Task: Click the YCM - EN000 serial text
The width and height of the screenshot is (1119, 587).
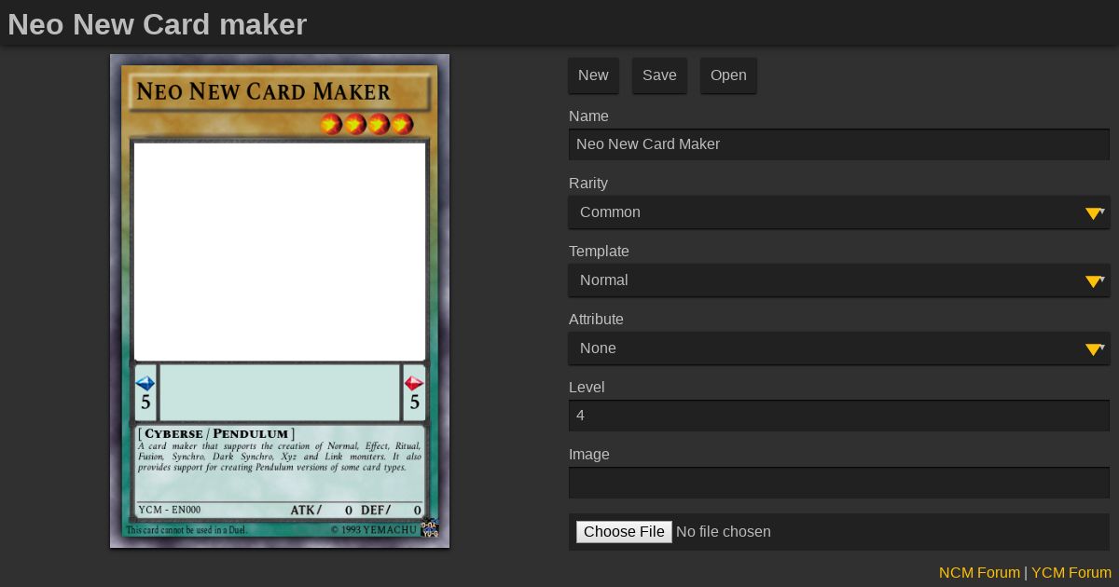Action: [170, 510]
